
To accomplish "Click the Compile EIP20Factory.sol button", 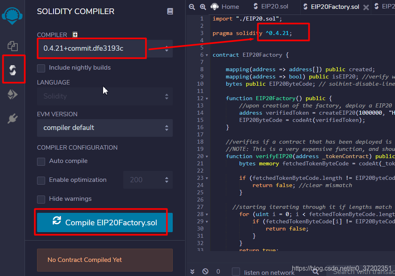I will point(105,222).
